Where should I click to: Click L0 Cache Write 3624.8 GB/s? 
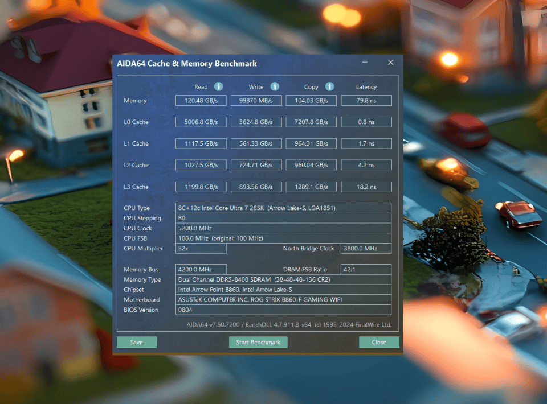(x=256, y=122)
